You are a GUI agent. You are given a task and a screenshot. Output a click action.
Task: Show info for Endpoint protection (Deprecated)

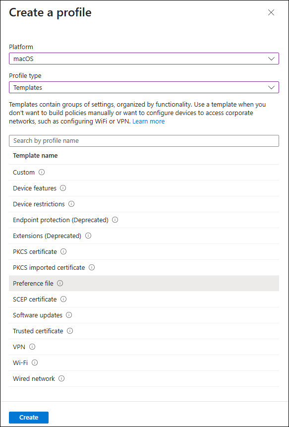115,220
